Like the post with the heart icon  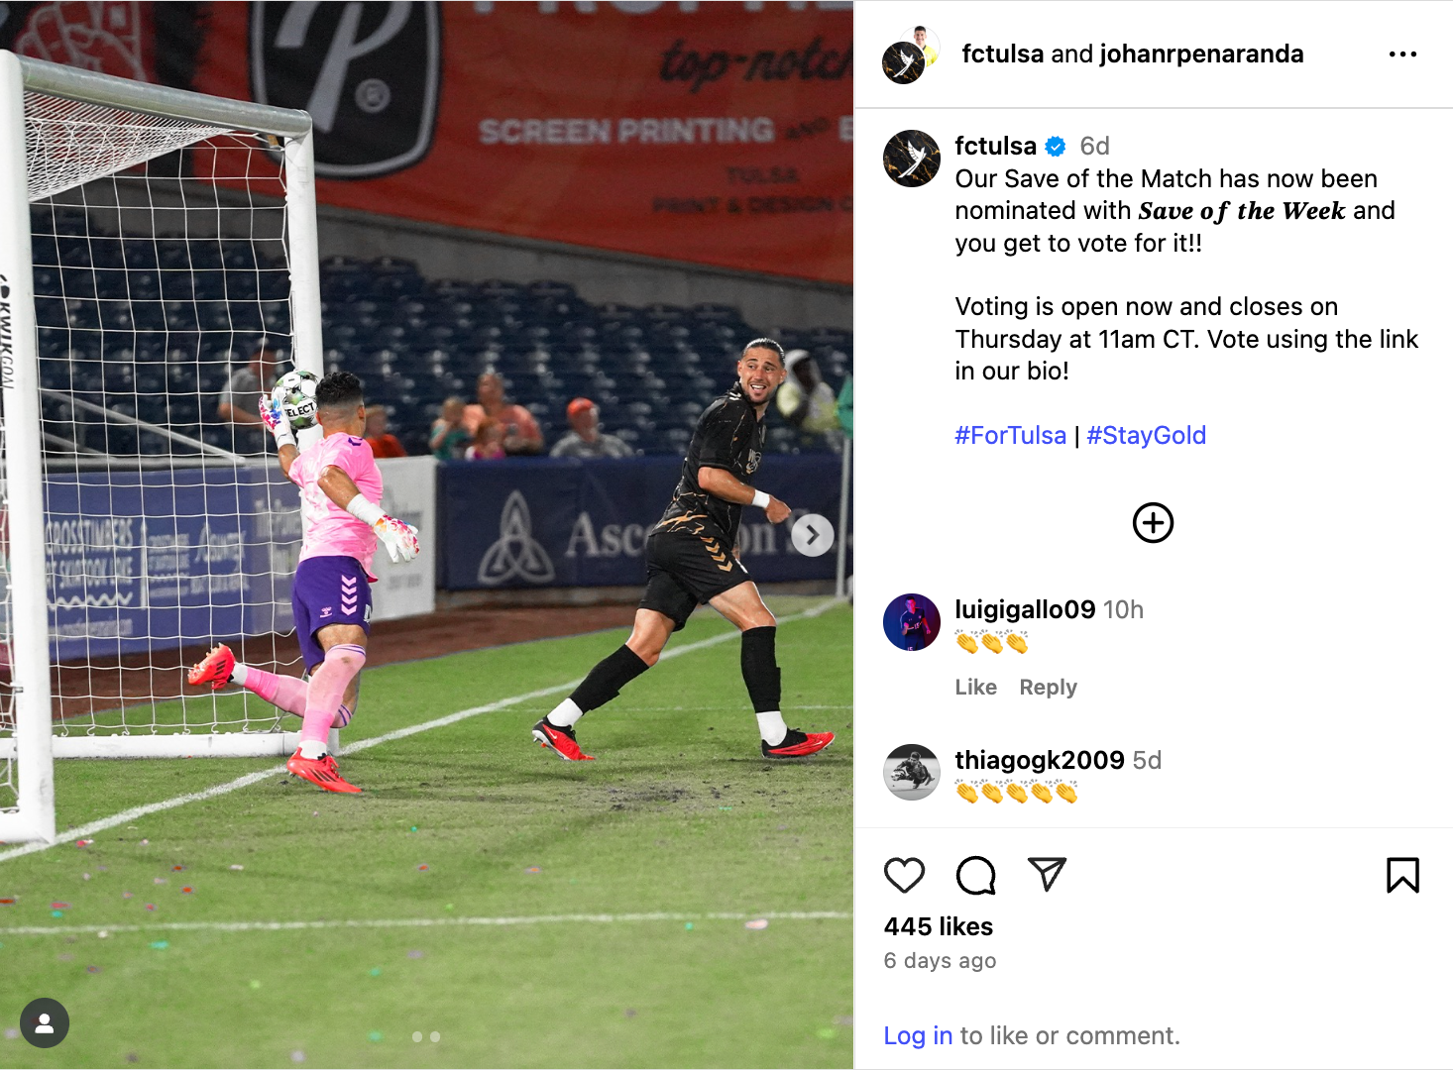tap(904, 875)
